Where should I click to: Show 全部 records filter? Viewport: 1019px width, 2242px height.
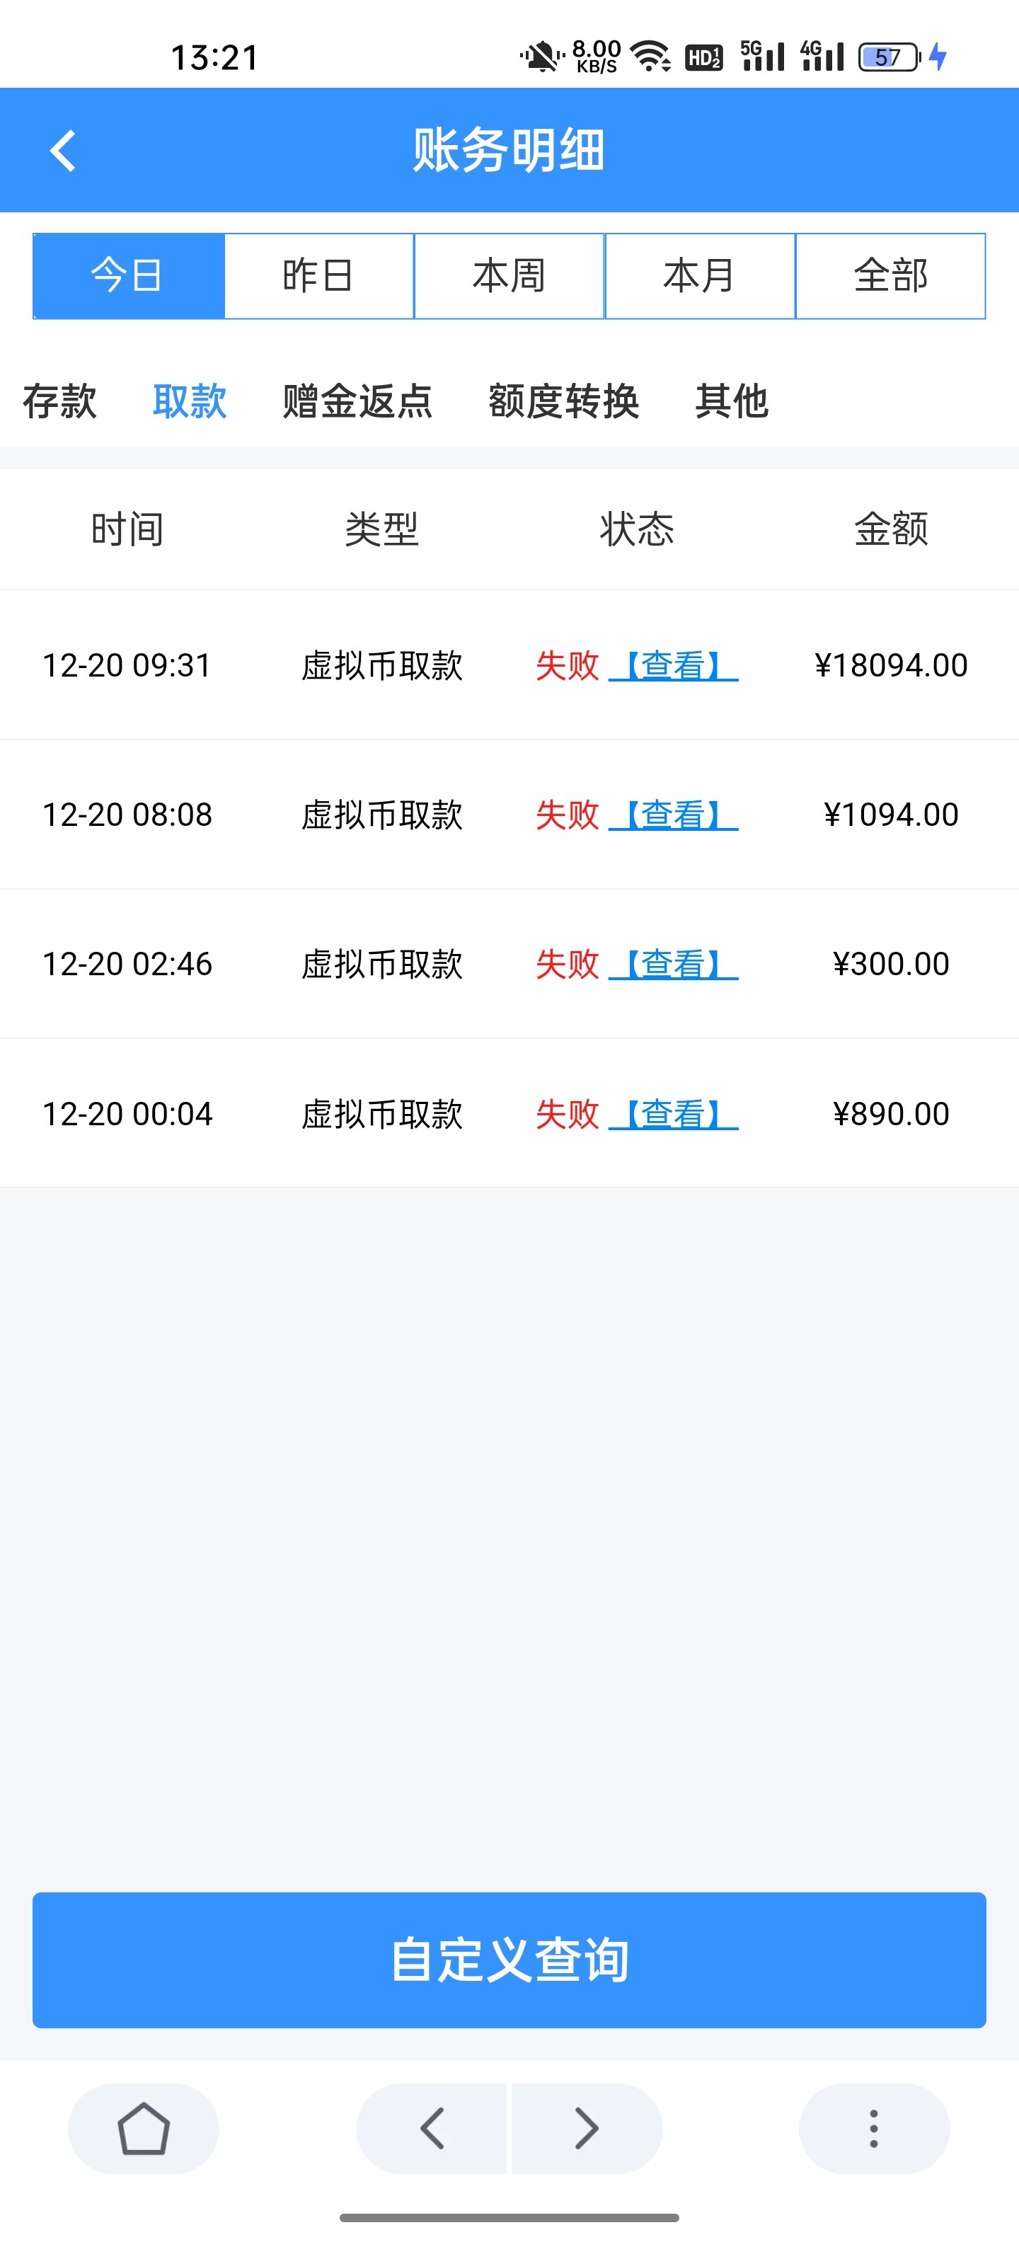pos(890,276)
